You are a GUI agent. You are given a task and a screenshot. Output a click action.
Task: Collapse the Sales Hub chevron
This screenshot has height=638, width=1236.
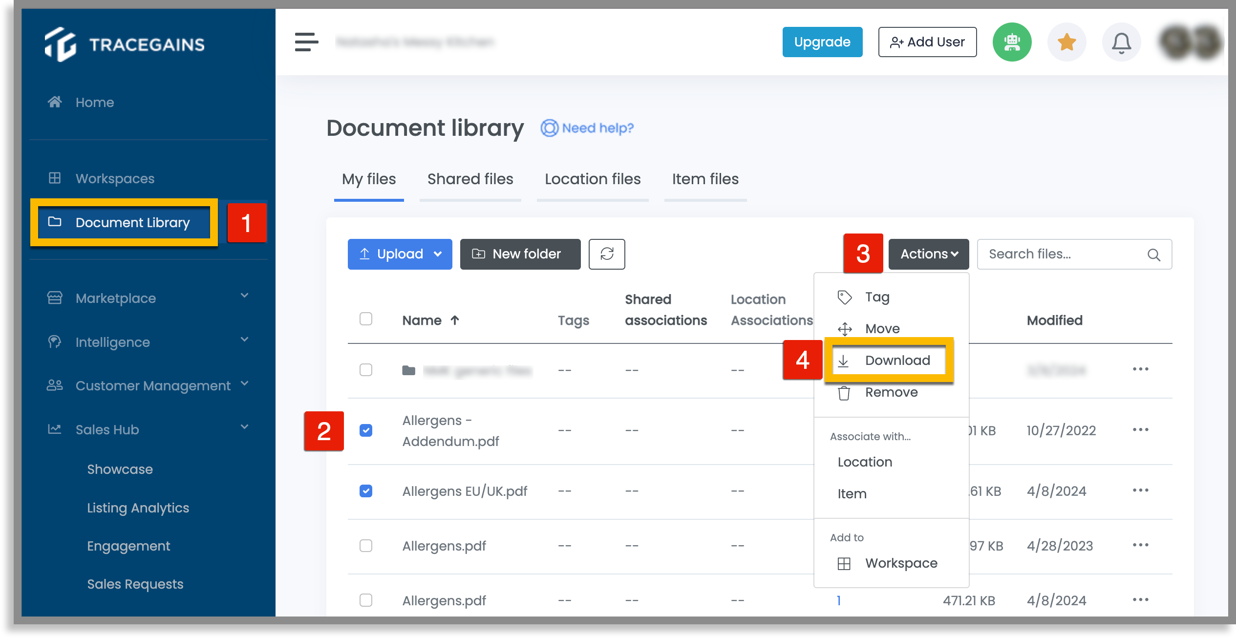(x=244, y=427)
